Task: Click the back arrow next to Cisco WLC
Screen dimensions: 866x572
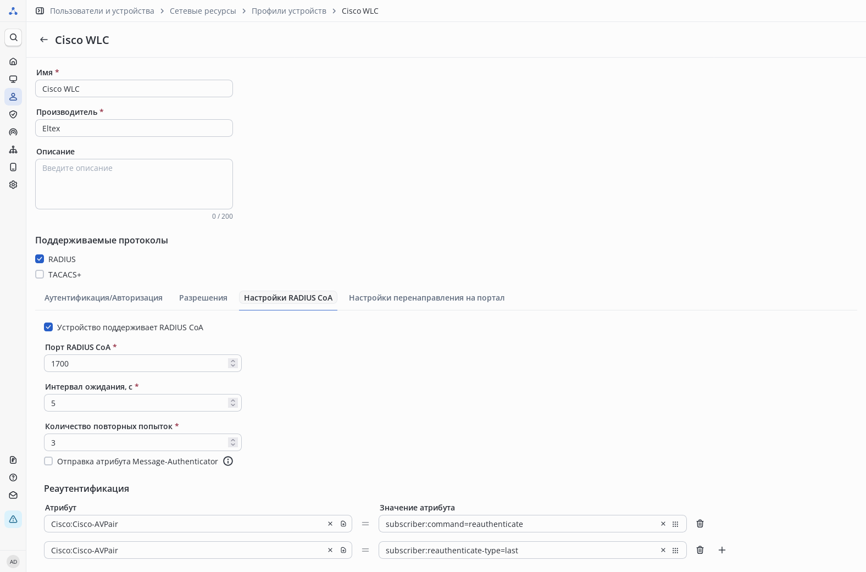Action: [44, 40]
